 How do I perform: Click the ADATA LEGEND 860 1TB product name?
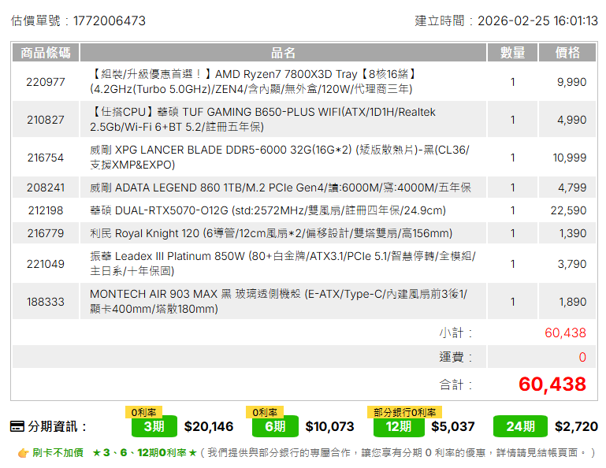point(281,188)
